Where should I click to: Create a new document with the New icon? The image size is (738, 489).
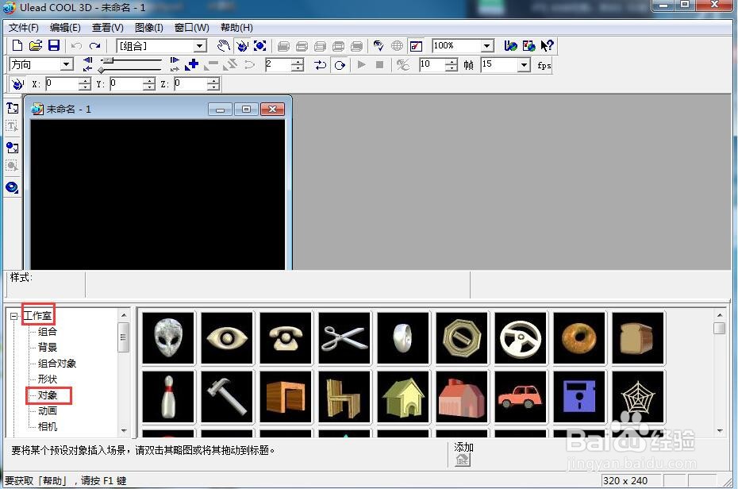tap(17, 46)
